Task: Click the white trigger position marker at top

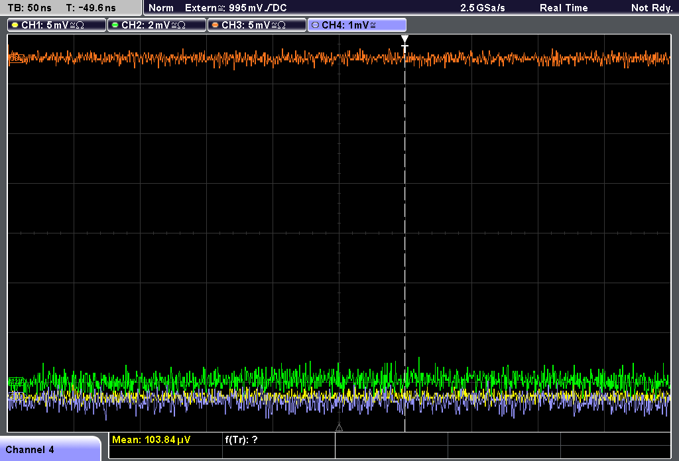Action: click(404, 39)
